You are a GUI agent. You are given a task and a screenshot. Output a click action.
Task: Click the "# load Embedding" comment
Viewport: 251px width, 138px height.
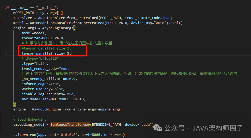pyautogui.click(x=30, y=120)
